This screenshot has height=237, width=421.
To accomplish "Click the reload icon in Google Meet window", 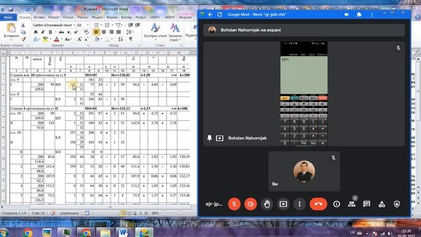I will pos(220,14).
